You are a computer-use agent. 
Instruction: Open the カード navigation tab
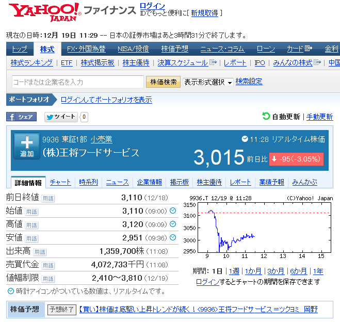(x=299, y=49)
